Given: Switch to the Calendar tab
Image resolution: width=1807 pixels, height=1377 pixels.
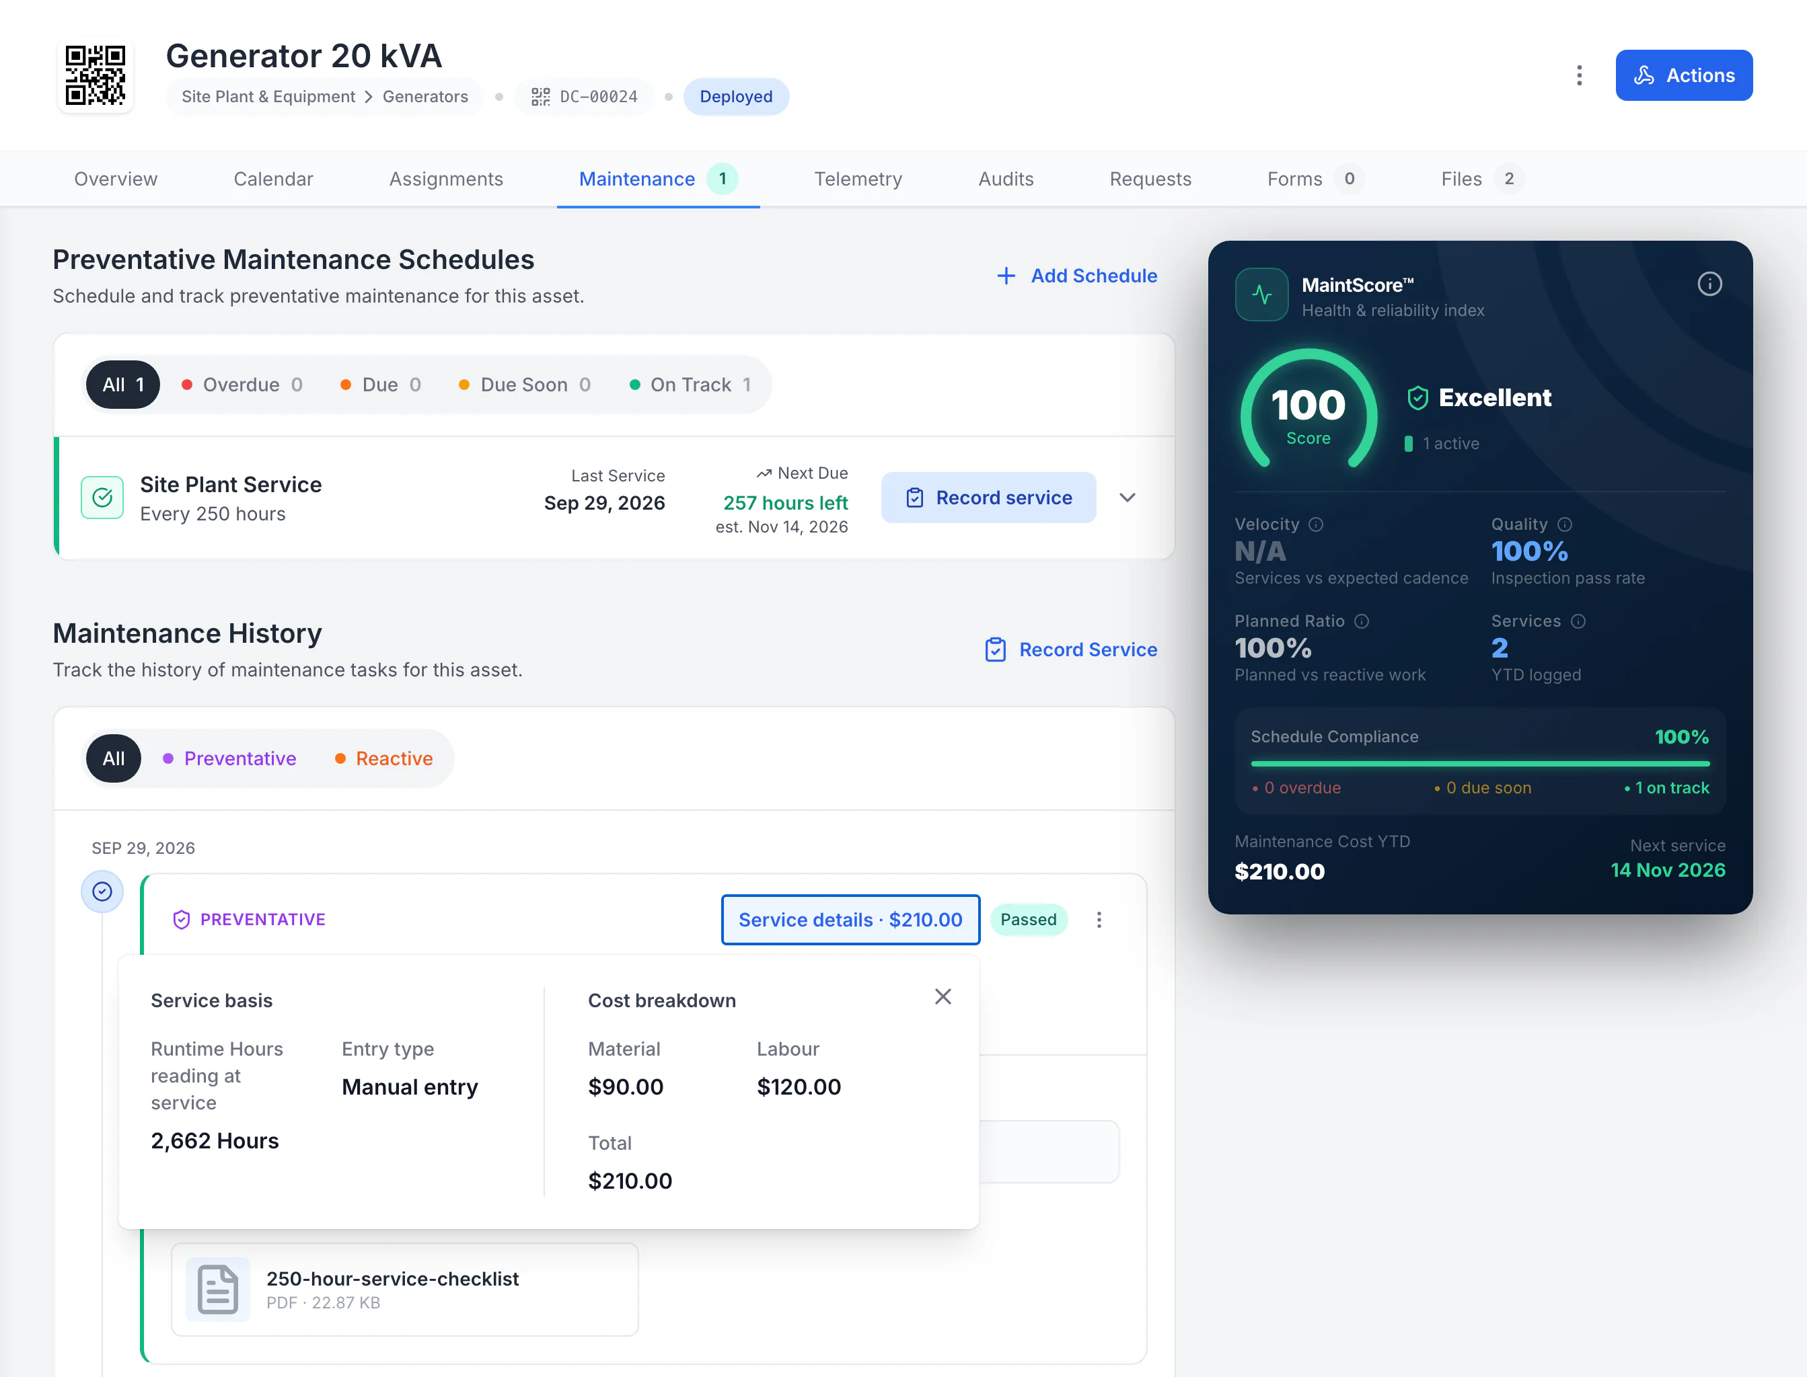Looking at the screenshot, I should (x=273, y=179).
